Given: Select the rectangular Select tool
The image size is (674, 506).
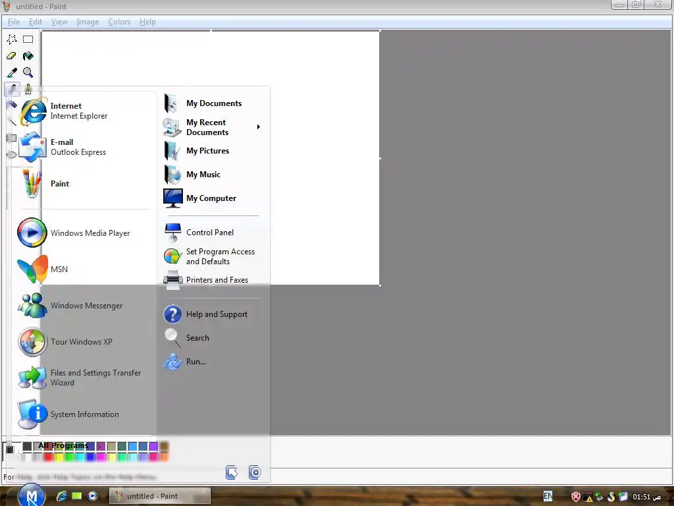Looking at the screenshot, I should pyautogui.click(x=28, y=39).
